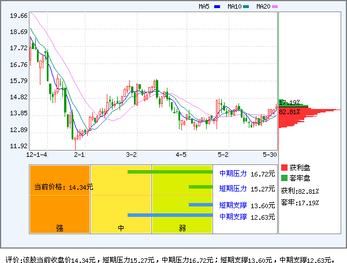Click the orange 强 strength zone label
Image resolution: width=347 pixels, height=263 pixels.
(x=59, y=228)
